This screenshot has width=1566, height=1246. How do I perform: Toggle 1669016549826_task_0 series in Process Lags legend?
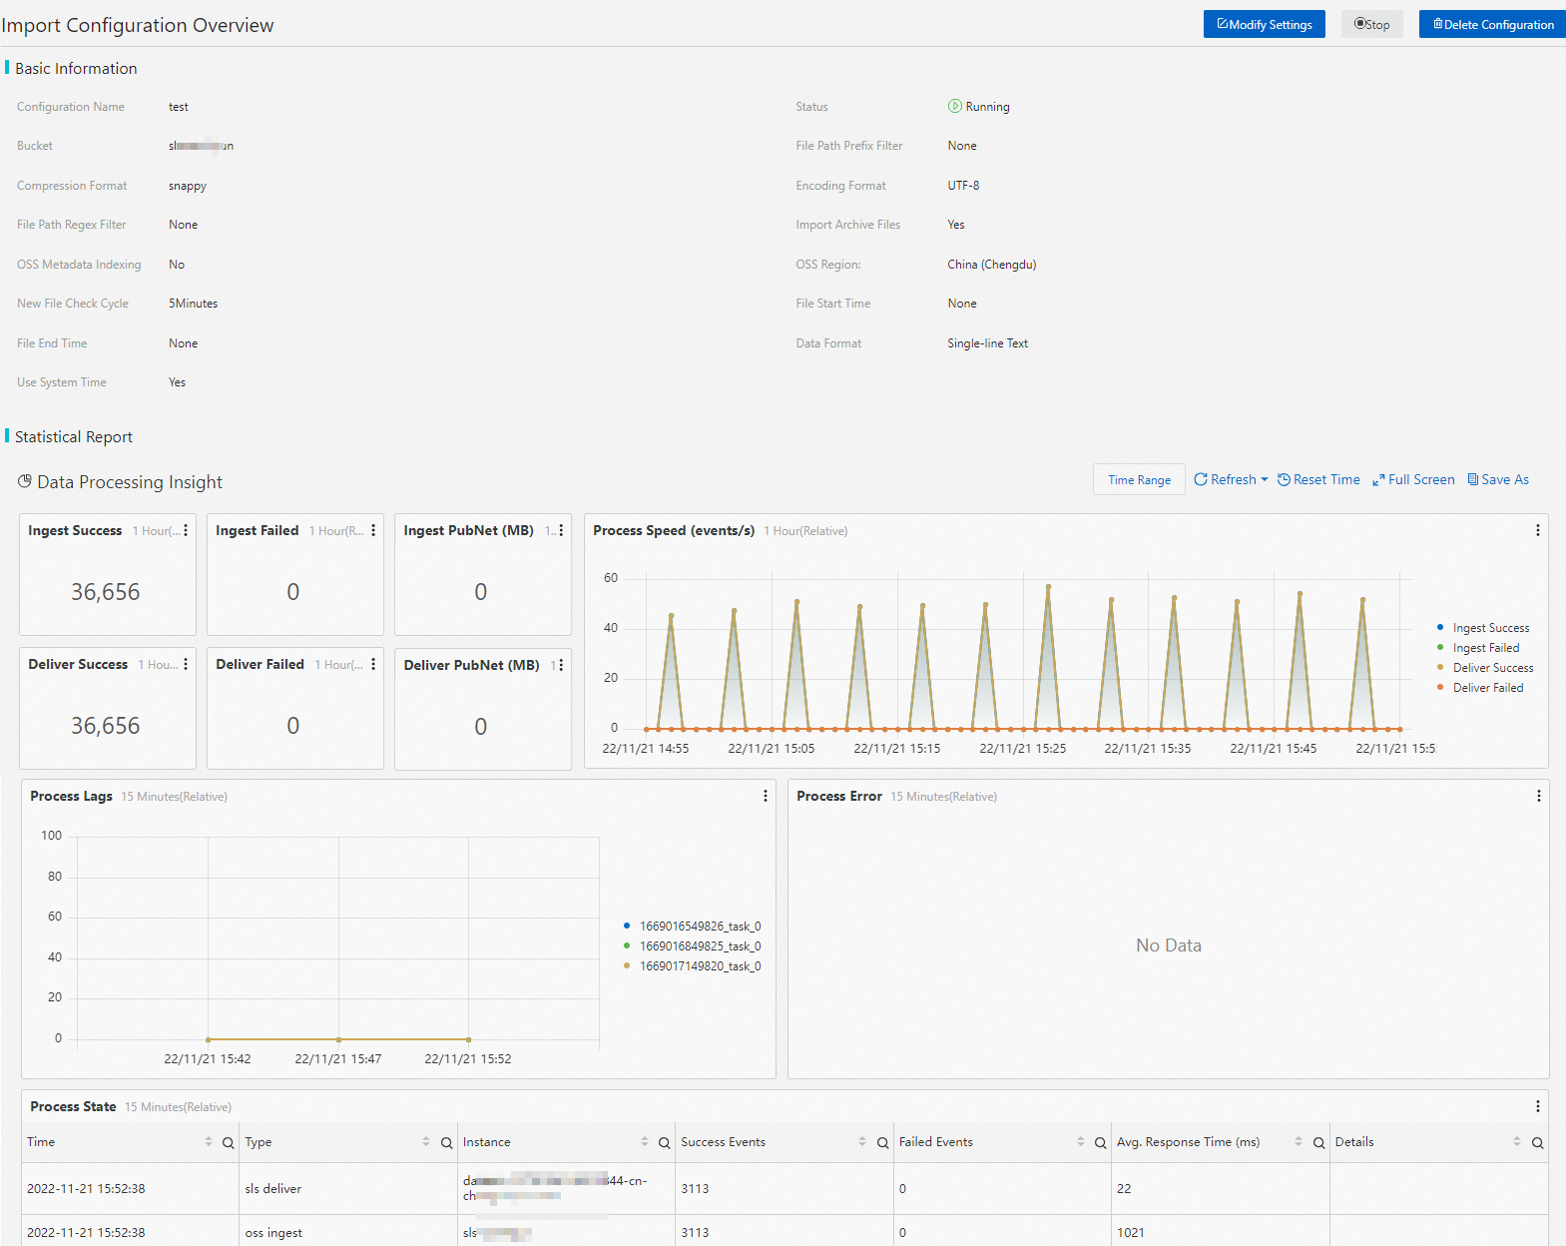tap(699, 927)
